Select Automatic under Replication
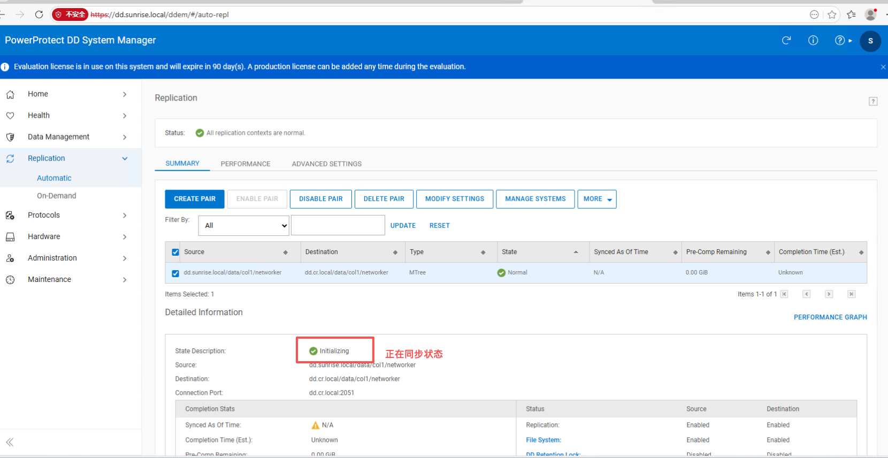Viewport: 888px width, 458px height. tap(54, 178)
